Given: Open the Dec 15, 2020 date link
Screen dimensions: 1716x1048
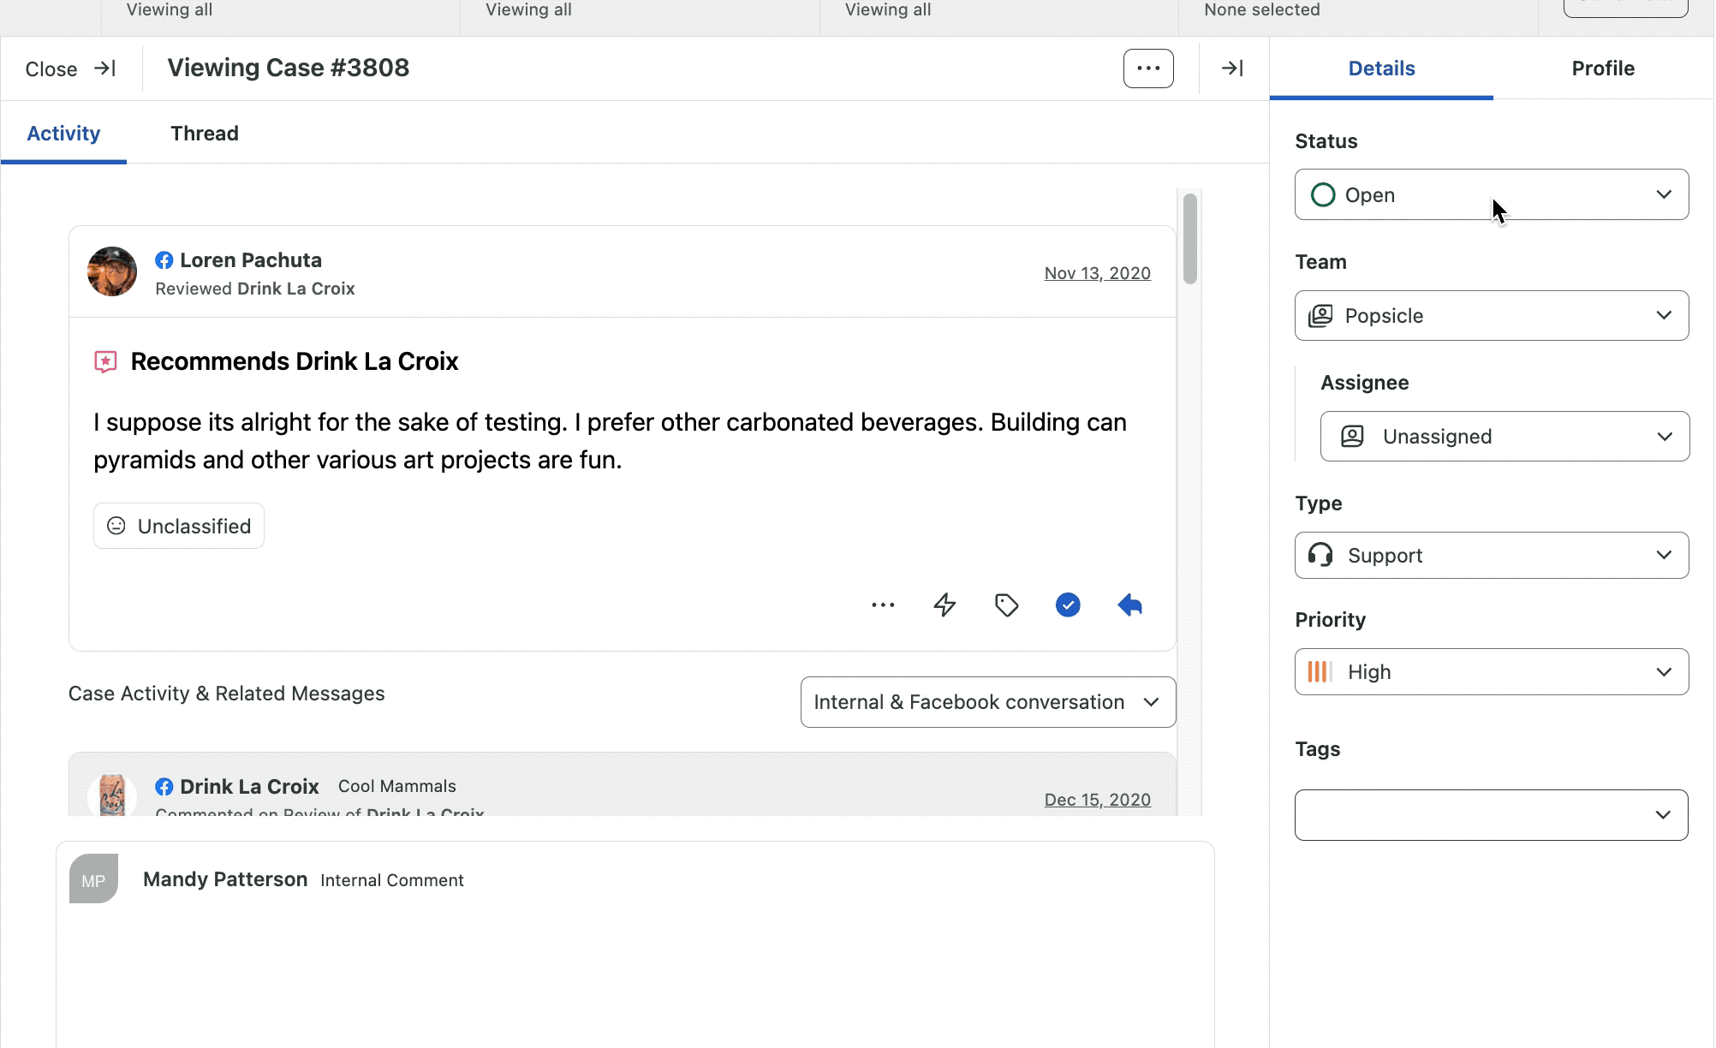Looking at the screenshot, I should point(1097,800).
